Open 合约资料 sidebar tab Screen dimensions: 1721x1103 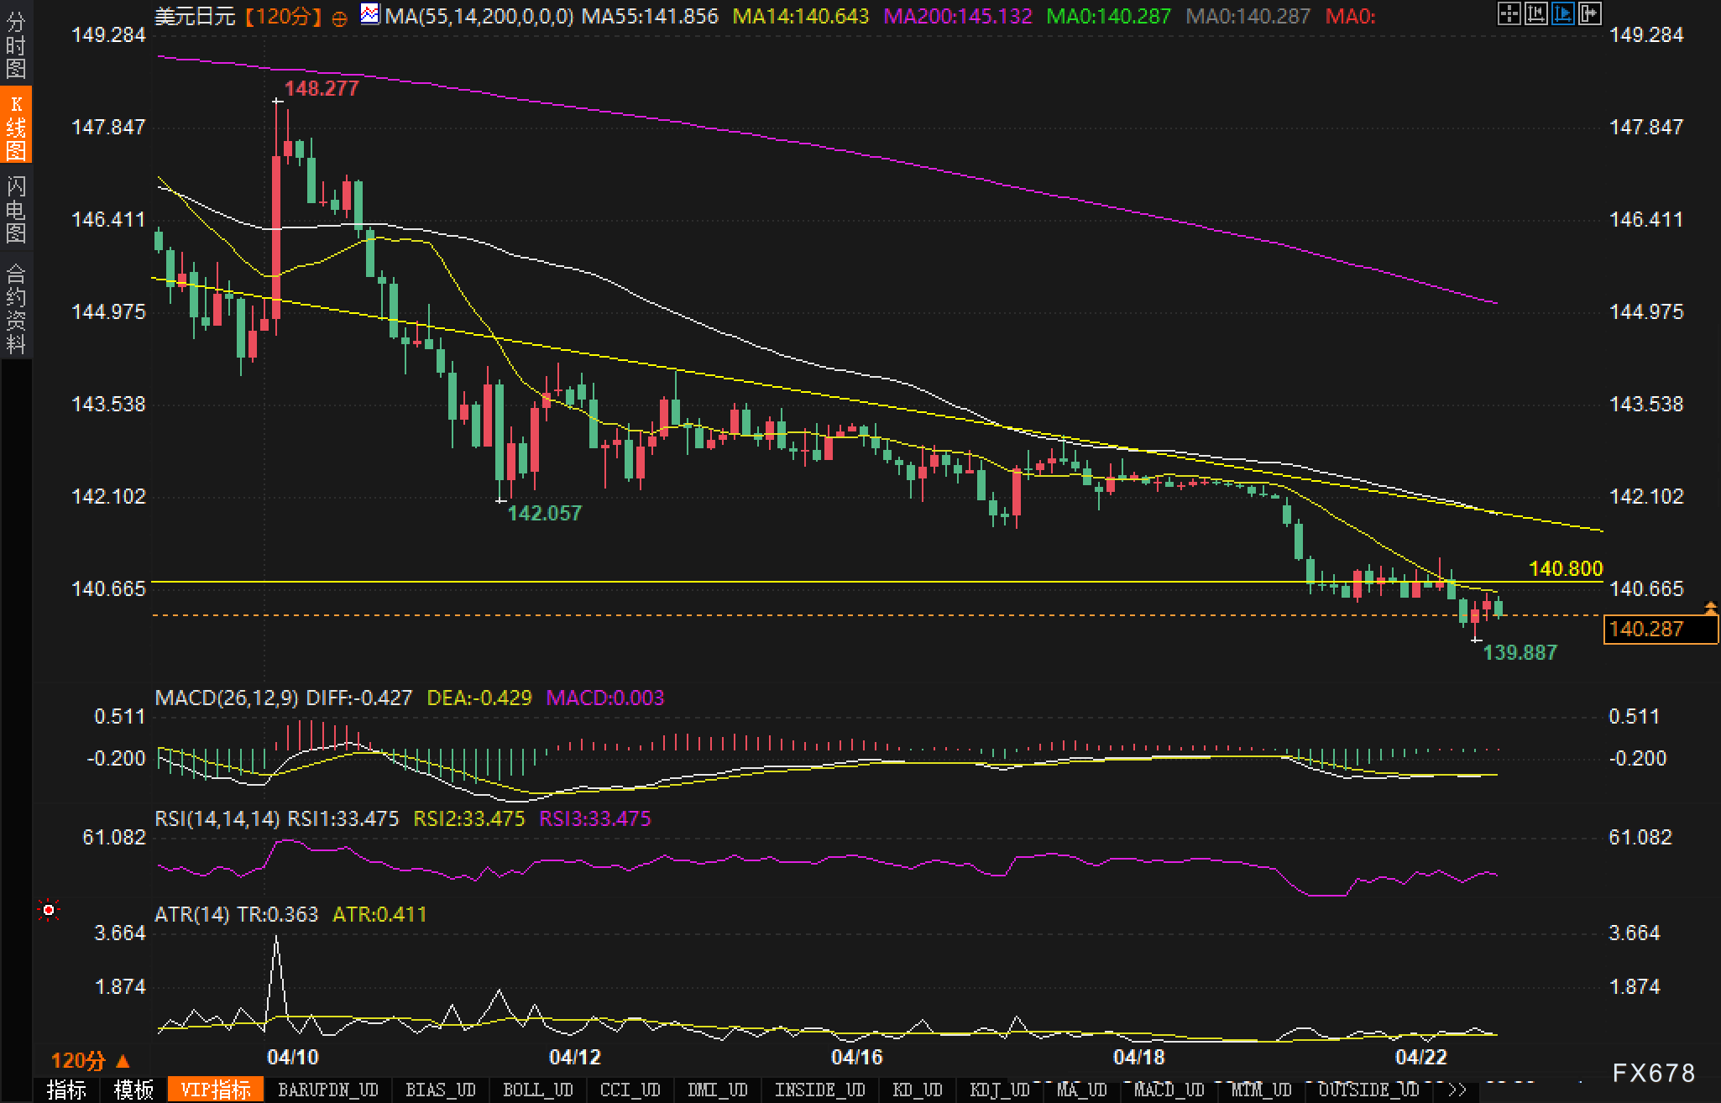coord(15,308)
